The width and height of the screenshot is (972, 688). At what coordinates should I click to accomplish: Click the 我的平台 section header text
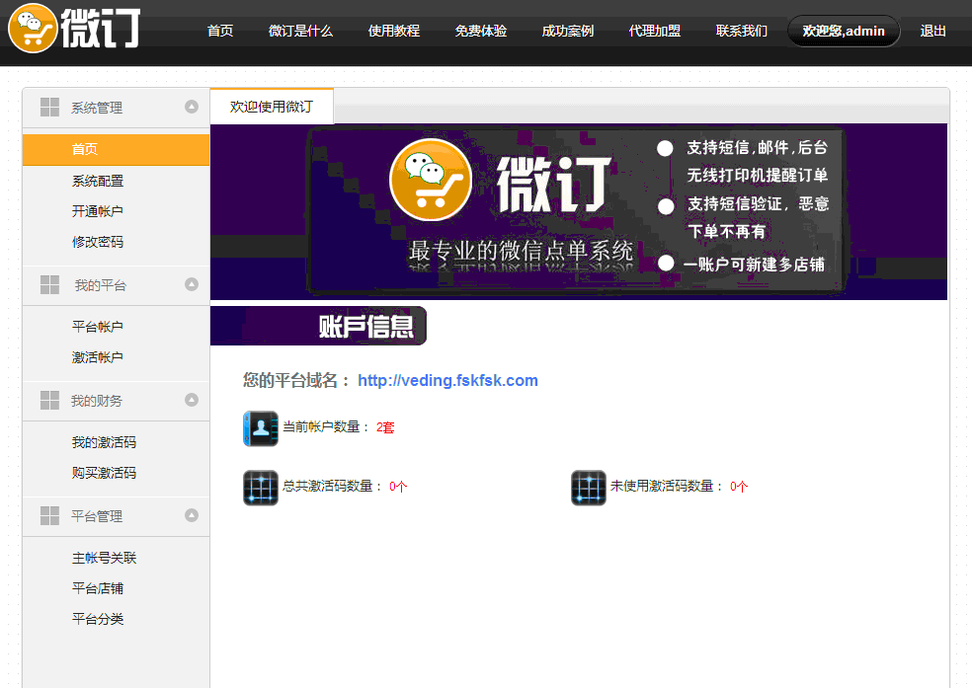click(x=100, y=285)
